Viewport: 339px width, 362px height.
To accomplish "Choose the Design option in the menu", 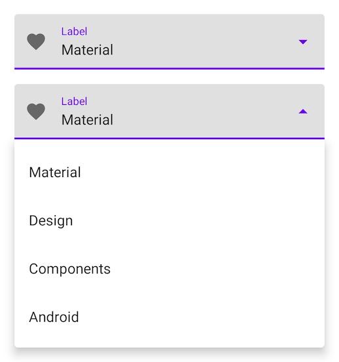I will [169, 220].
